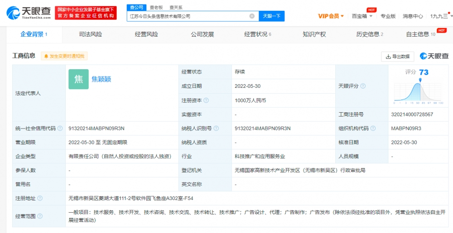This screenshot has width=453, height=233.
Task: Select 核准日期 value 2022-05-30
Action: coord(404,142)
